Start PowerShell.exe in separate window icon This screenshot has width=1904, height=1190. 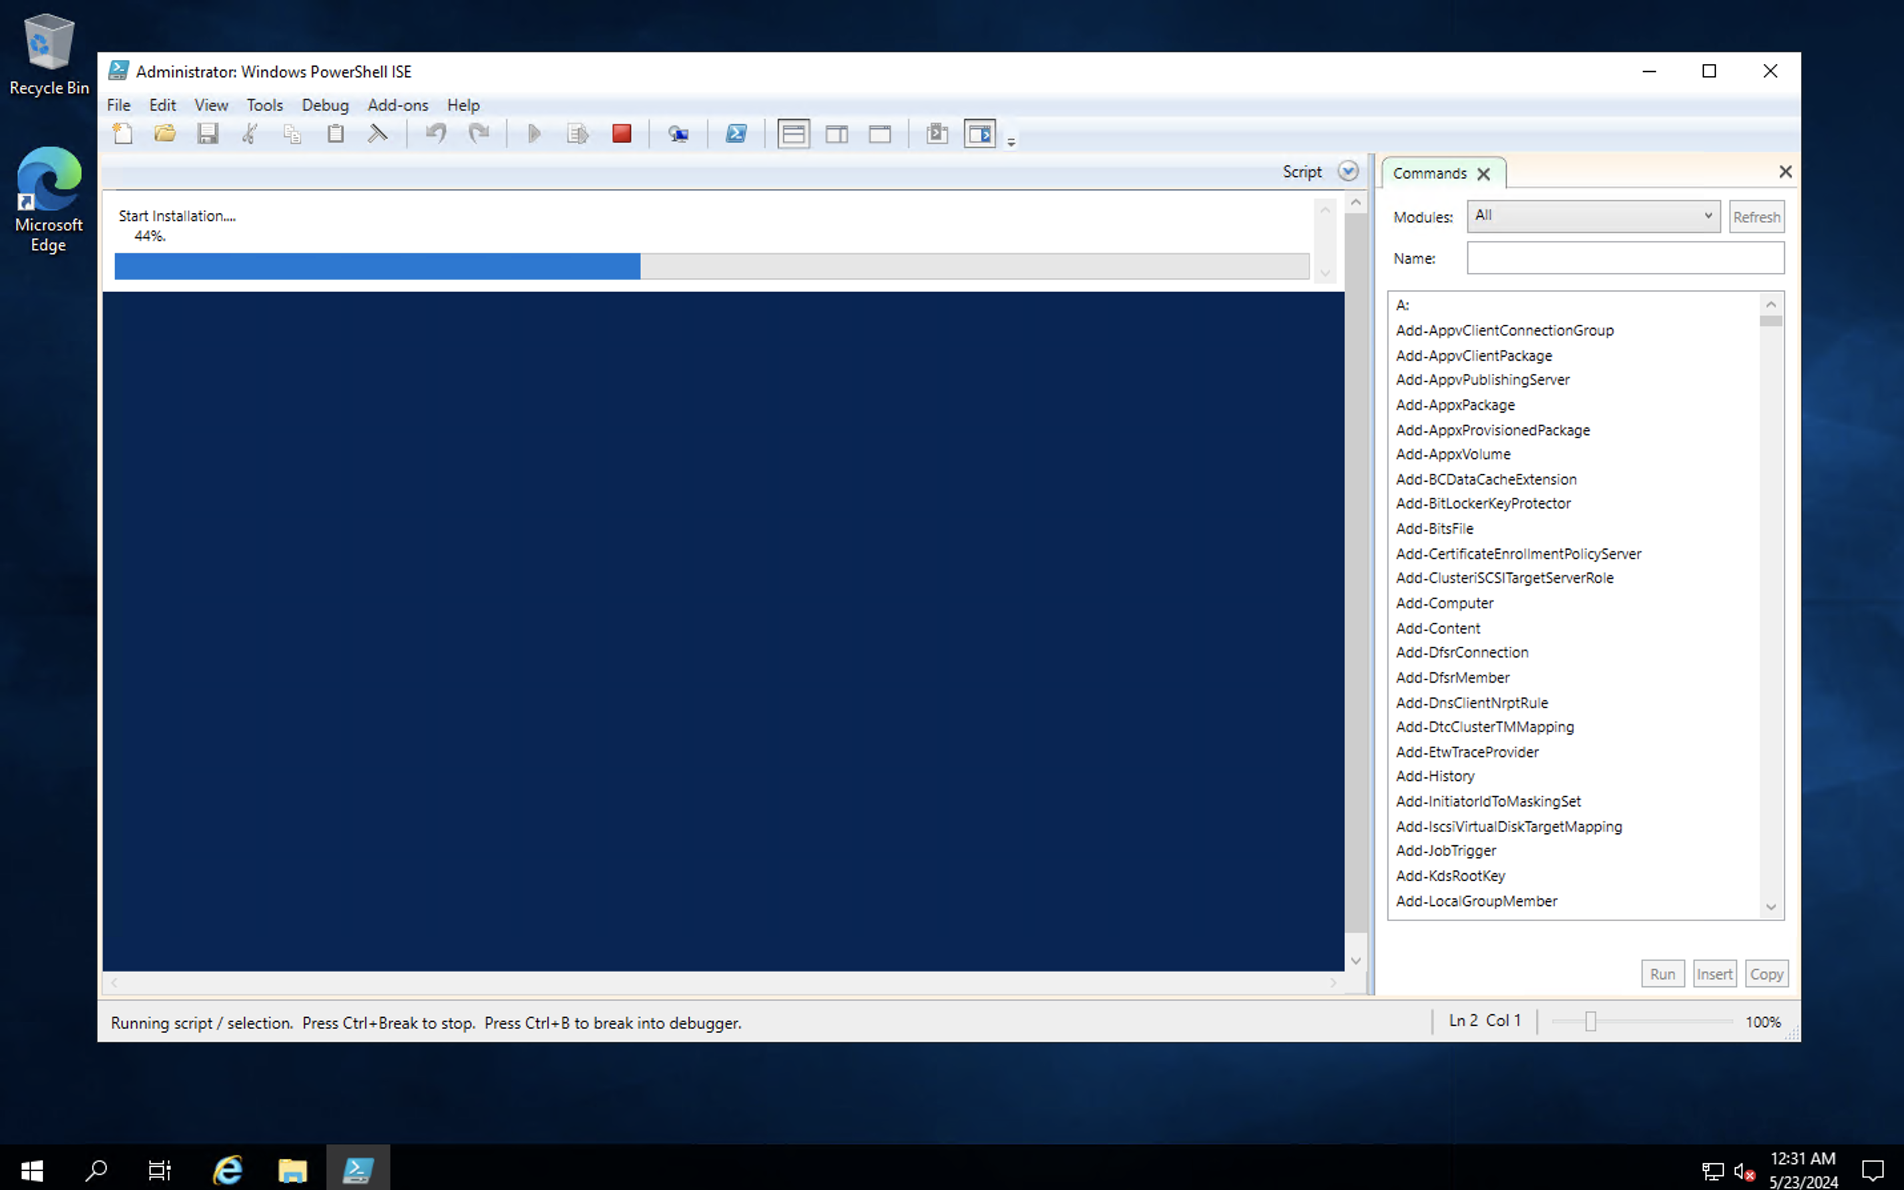coord(736,134)
